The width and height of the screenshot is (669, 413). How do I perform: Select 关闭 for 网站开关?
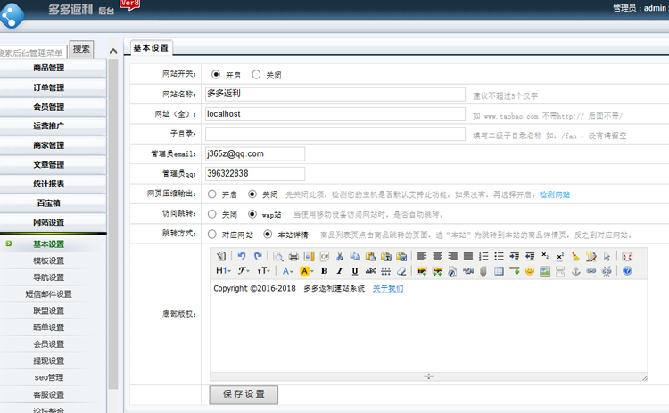point(256,75)
